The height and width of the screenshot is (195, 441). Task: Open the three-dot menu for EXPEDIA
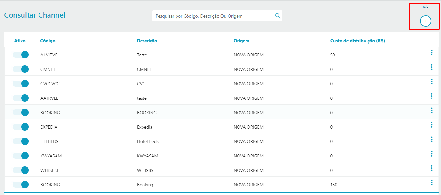pos(432,125)
